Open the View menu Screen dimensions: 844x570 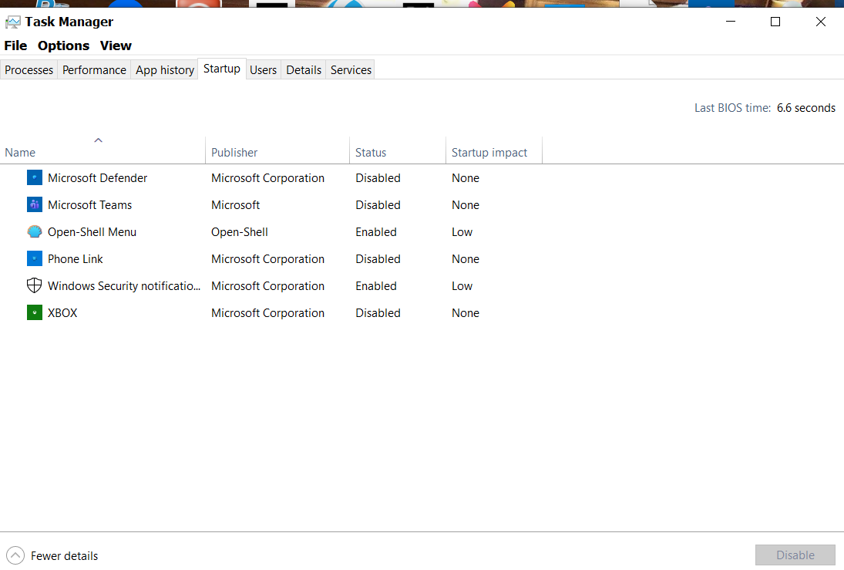point(116,46)
